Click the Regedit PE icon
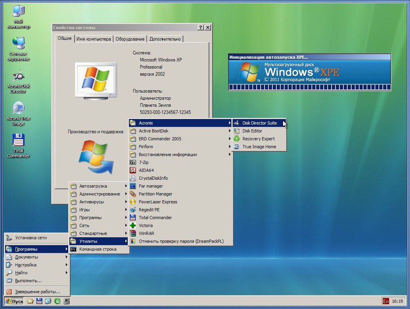Screen dimensions: 410x309 [x=133, y=210]
